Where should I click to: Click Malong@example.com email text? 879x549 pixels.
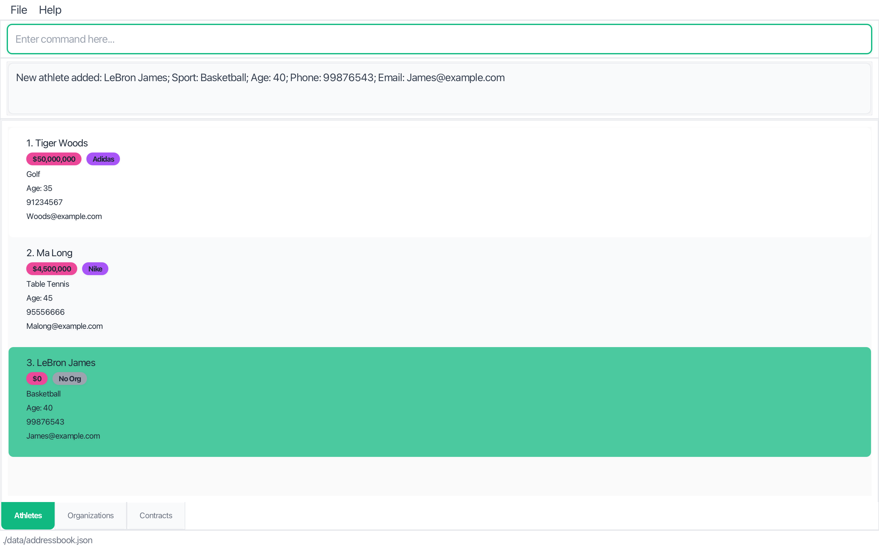click(x=64, y=326)
